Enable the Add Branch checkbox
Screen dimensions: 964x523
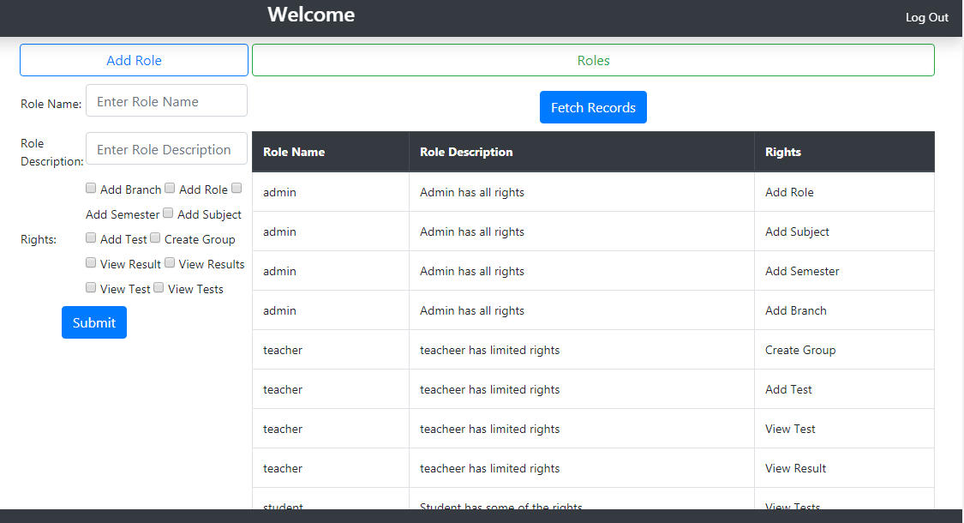click(91, 188)
